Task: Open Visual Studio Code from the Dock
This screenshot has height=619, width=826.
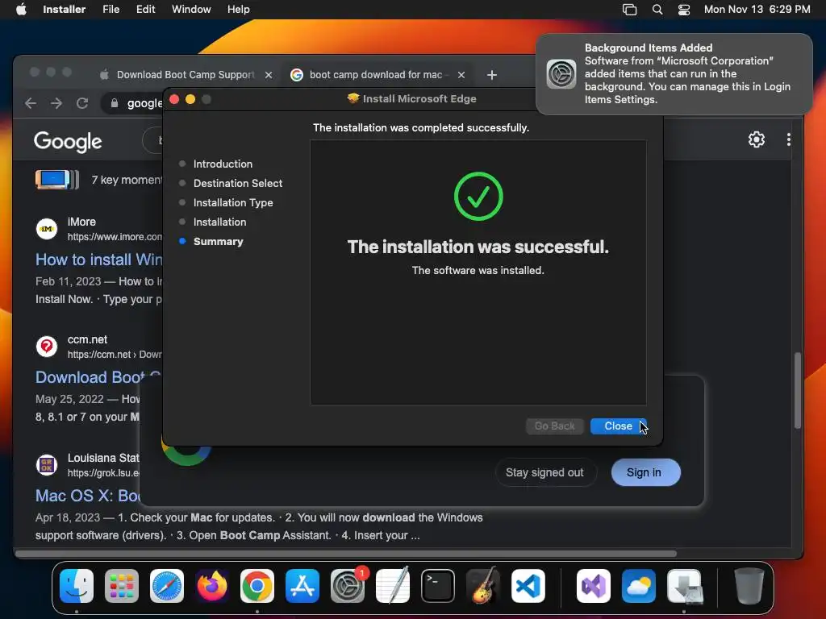Action: (528, 586)
